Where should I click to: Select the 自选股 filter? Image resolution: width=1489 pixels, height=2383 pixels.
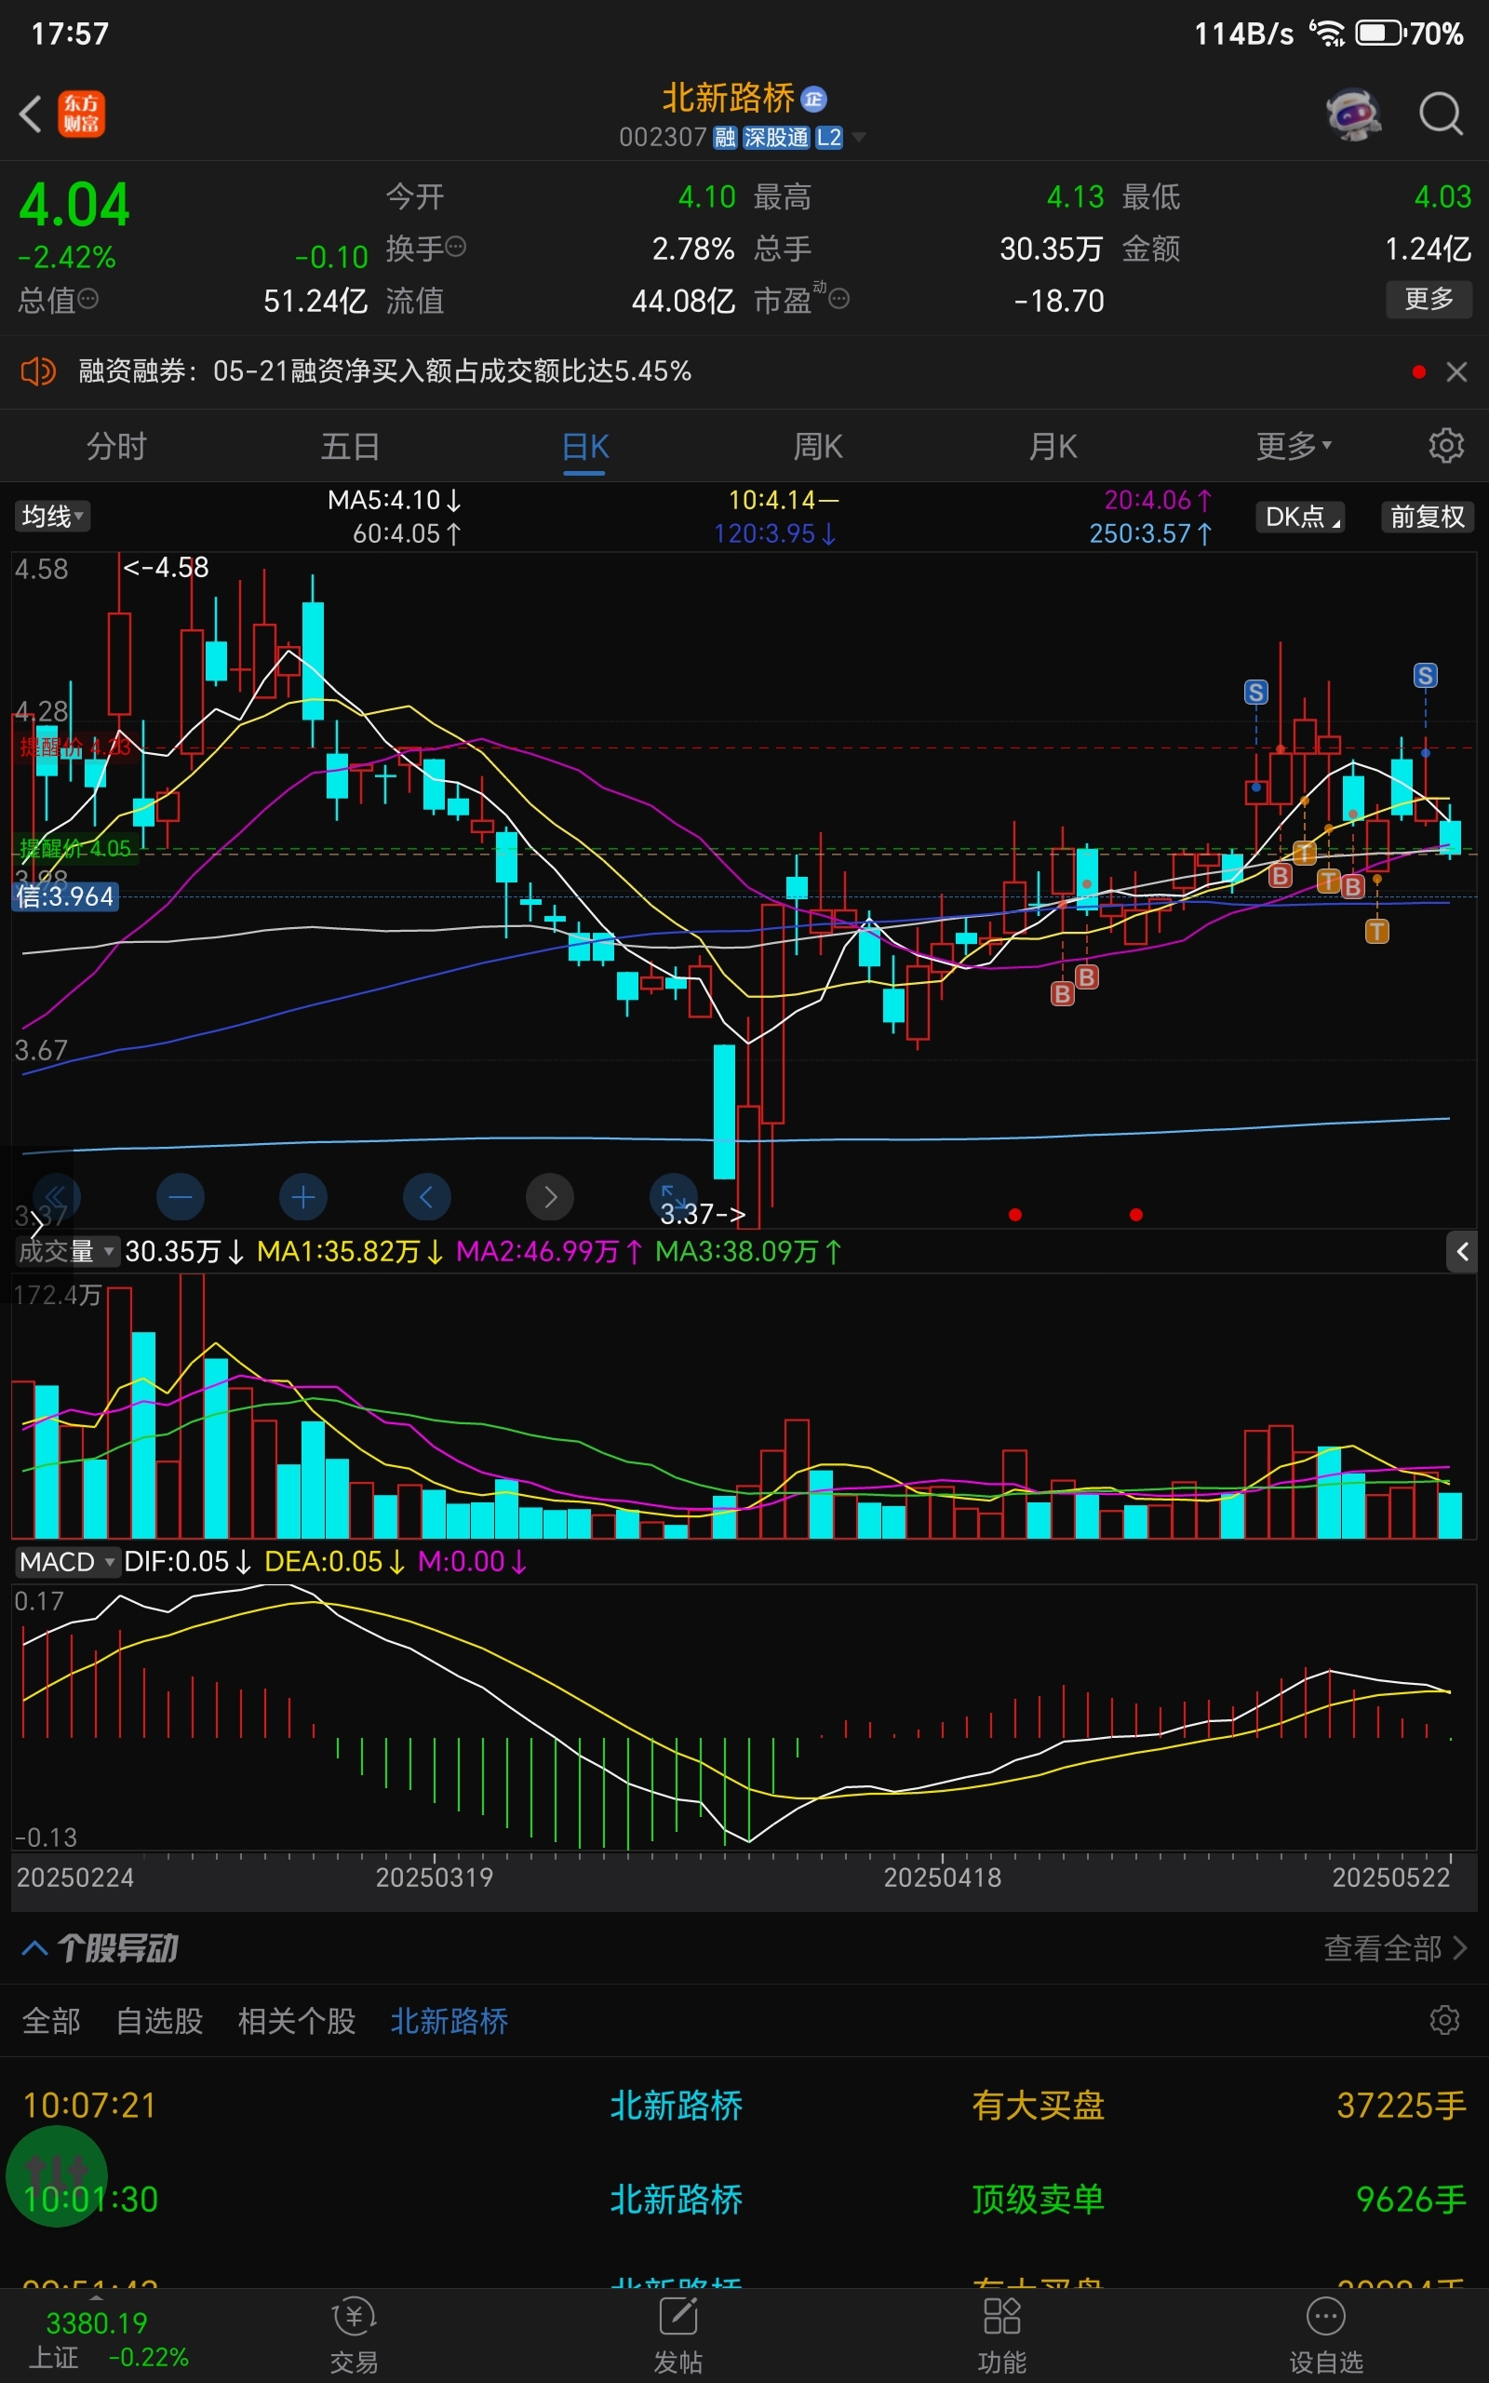pyautogui.click(x=159, y=2021)
